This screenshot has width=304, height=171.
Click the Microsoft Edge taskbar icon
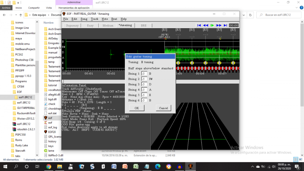coord(157,166)
